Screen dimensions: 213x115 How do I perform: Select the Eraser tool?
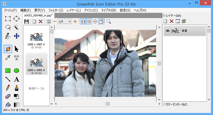(x=8, y=96)
